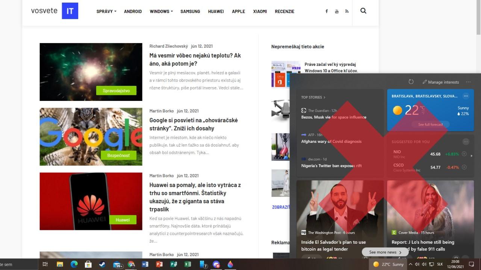Click Manage interests in widget panel
The width and height of the screenshot is (481, 270).
tap(441, 82)
